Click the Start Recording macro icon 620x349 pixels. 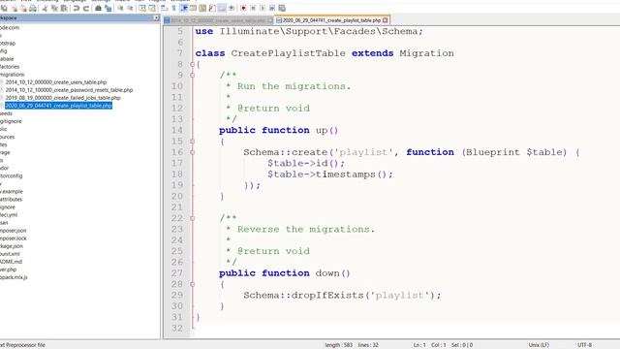243,8
